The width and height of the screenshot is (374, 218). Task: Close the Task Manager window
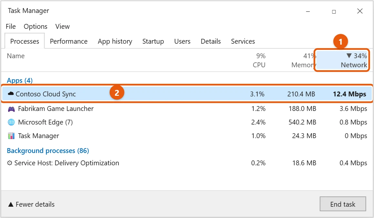(x=360, y=11)
